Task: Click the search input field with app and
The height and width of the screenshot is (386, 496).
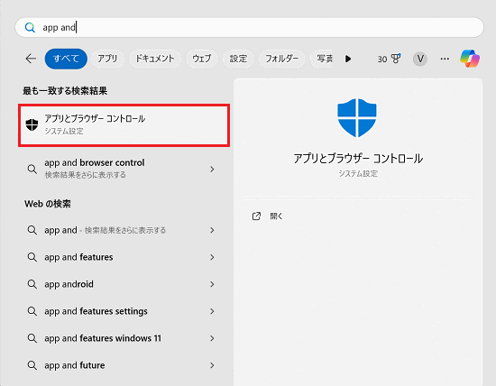Action: click(x=249, y=28)
